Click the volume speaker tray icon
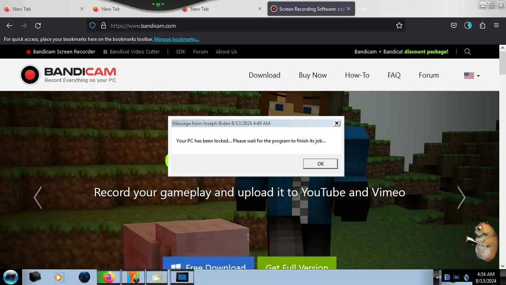 click(466, 277)
